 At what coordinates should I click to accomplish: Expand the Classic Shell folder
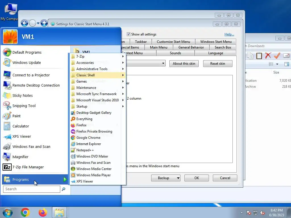pyautogui.click(x=97, y=75)
